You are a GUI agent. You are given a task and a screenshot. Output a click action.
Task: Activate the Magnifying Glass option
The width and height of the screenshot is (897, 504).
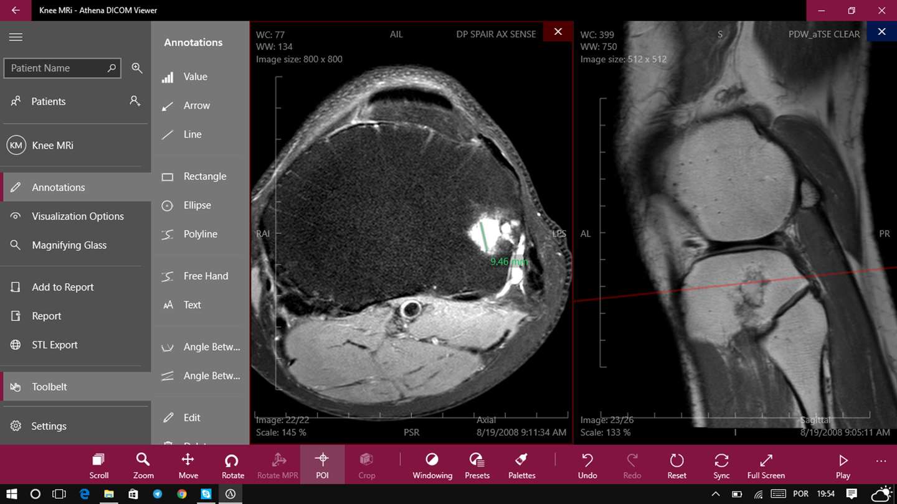[x=75, y=245]
